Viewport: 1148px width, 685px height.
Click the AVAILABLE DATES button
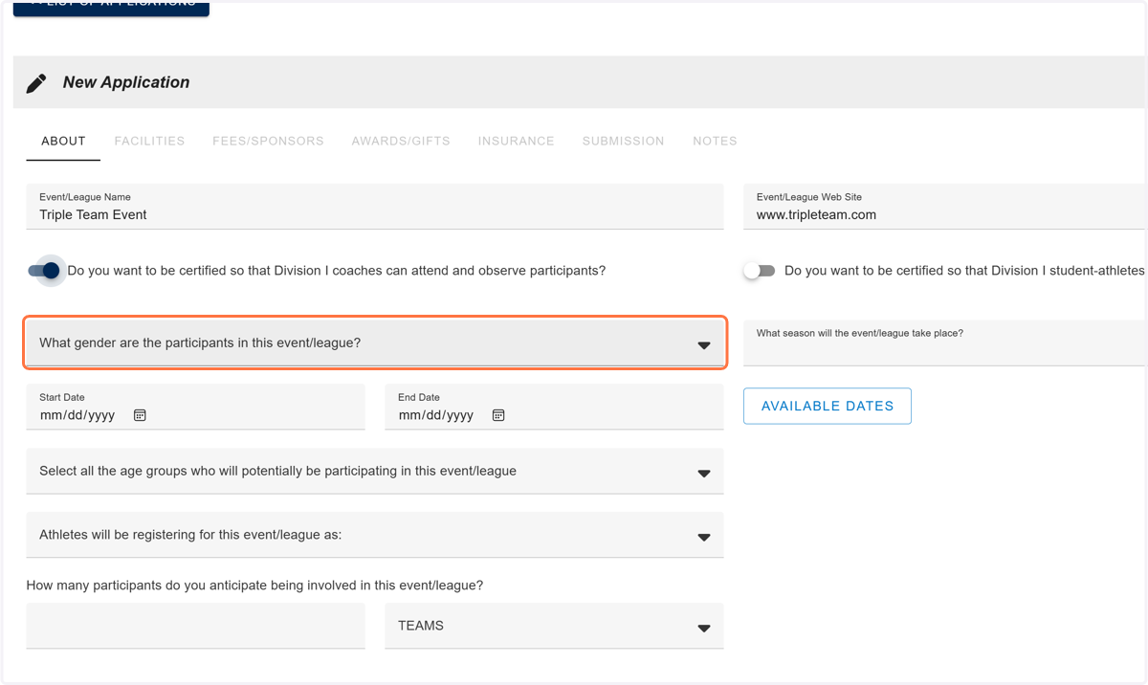point(828,406)
